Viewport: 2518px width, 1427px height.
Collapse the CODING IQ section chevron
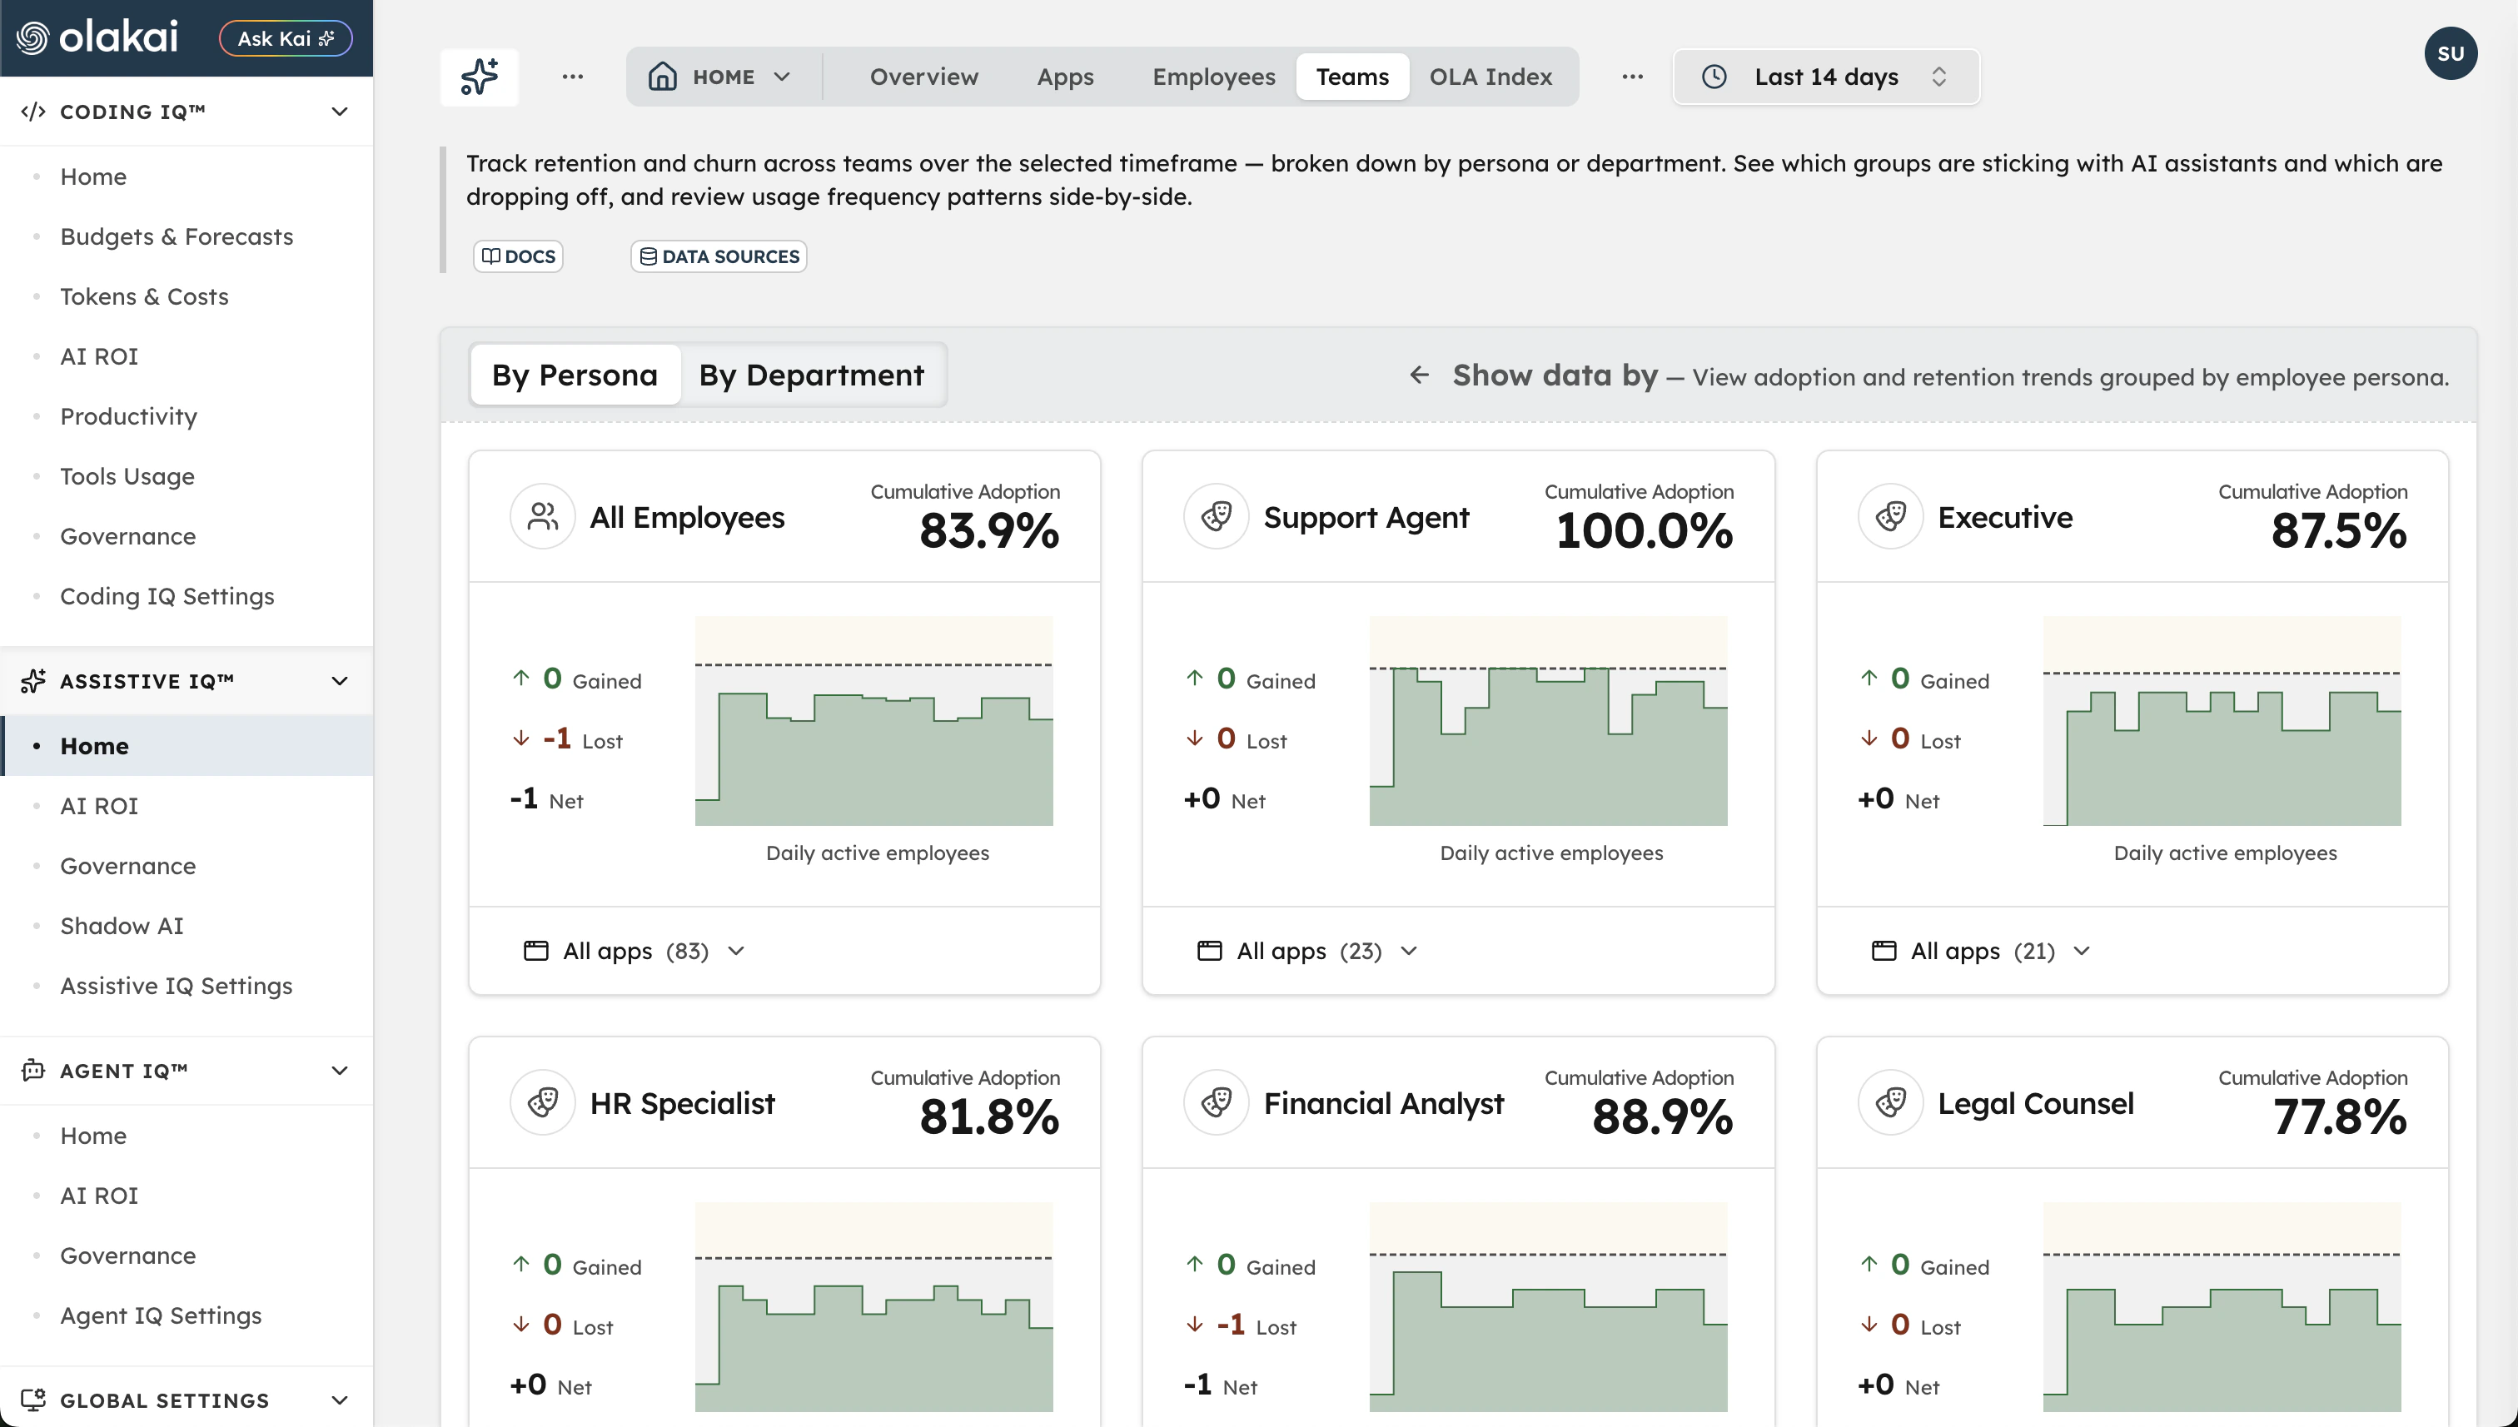click(340, 112)
